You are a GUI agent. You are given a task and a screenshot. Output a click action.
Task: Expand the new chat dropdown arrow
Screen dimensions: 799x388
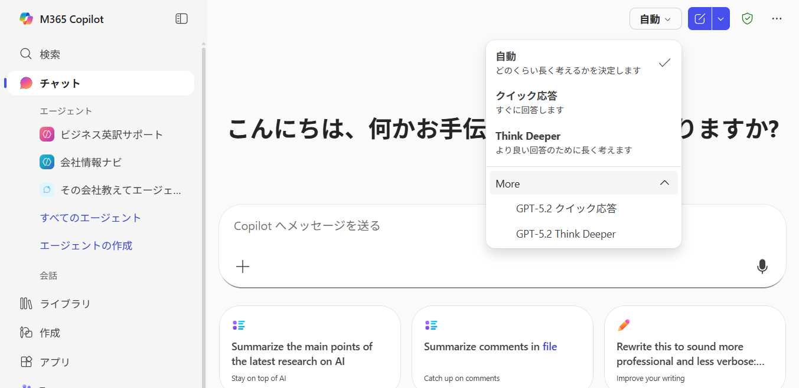(721, 19)
